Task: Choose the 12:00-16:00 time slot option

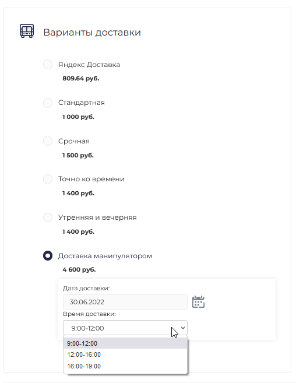Action: pyautogui.click(x=125, y=354)
